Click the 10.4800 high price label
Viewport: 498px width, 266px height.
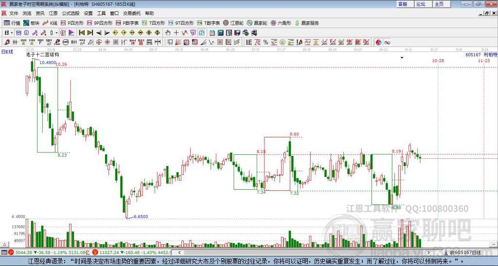[48, 63]
